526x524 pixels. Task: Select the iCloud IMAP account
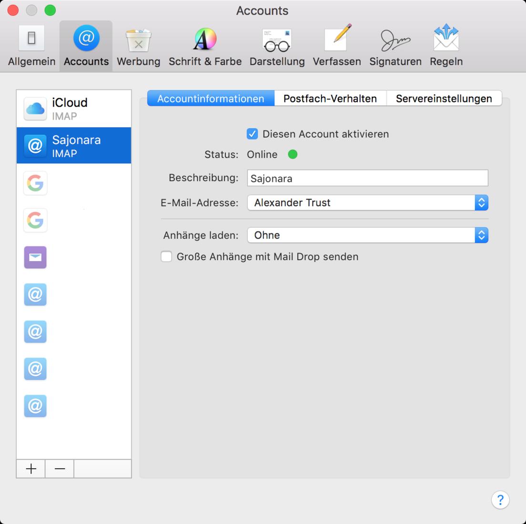click(x=74, y=109)
